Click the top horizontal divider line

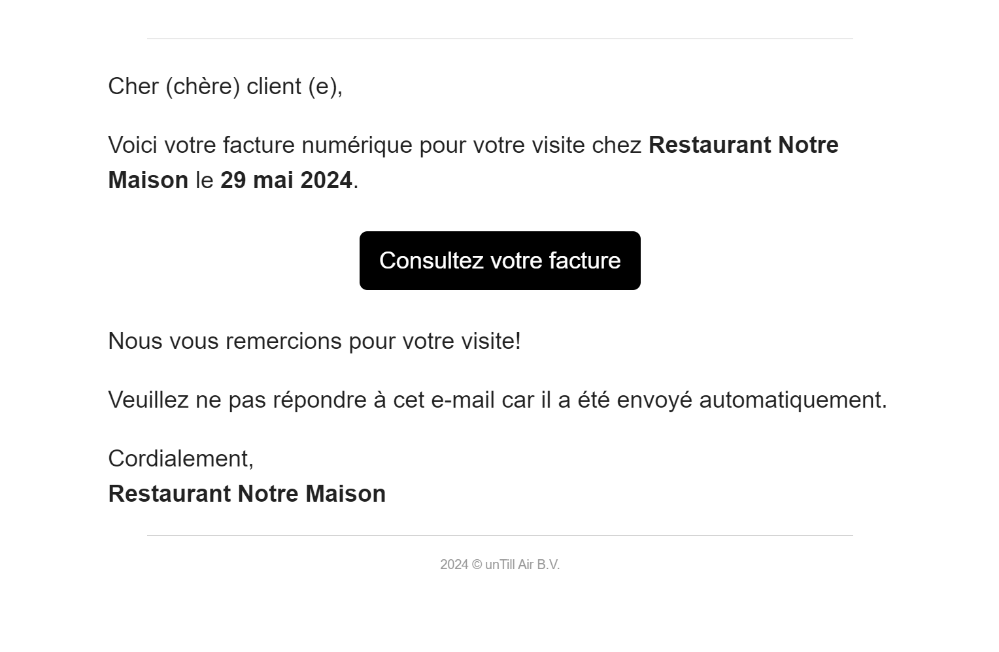pyautogui.click(x=499, y=39)
